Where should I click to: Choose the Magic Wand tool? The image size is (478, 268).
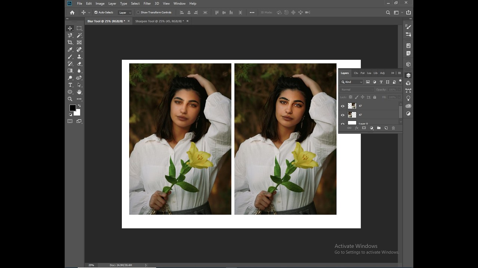pyautogui.click(x=79, y=35)
